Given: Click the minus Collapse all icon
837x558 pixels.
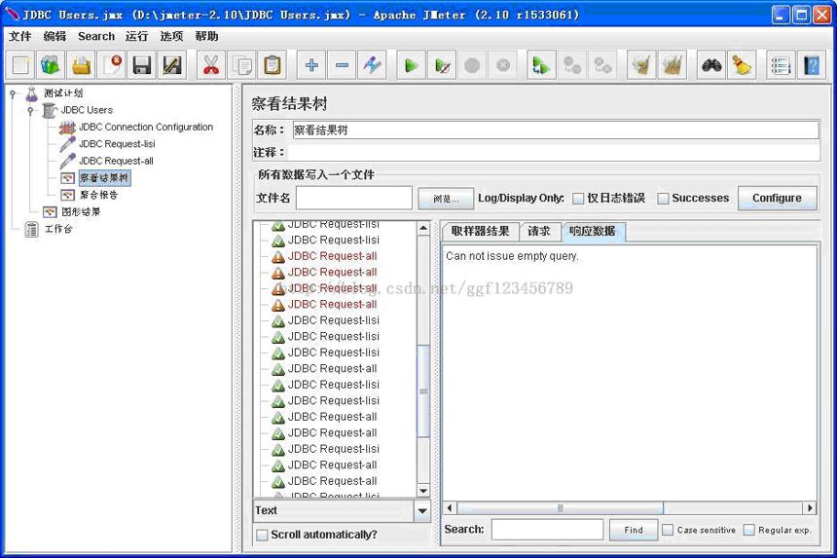Looking at the screenshot, I should coord(342,65).
